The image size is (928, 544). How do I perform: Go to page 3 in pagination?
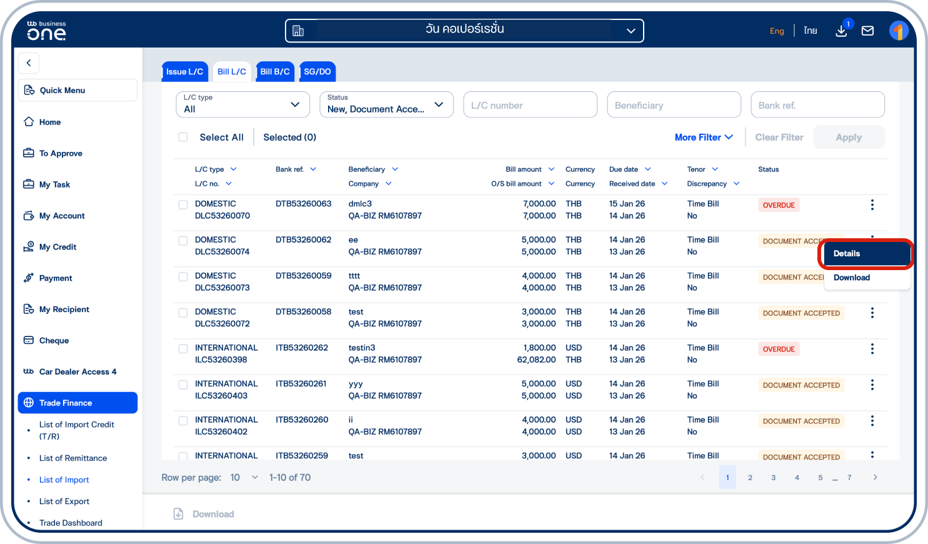coord(773,477)
